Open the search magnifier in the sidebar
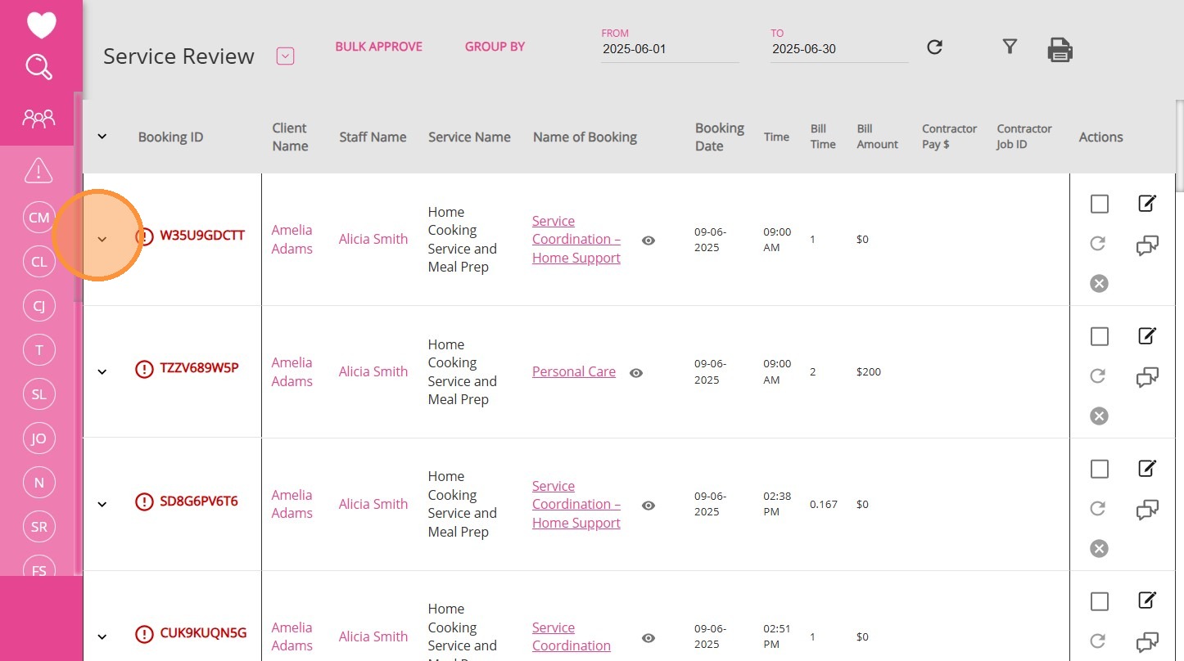Screen dimensions: 1184x661 coord(39,67)
